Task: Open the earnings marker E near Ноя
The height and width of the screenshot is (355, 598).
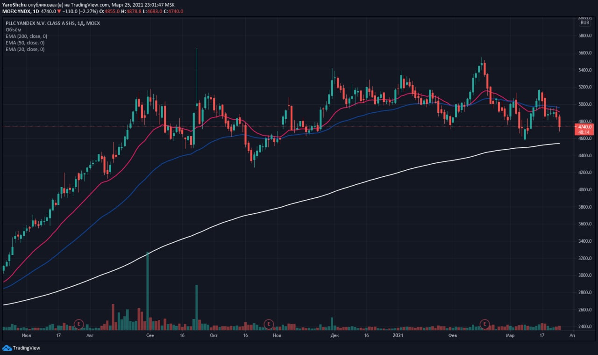Action: tap(268, 323)
